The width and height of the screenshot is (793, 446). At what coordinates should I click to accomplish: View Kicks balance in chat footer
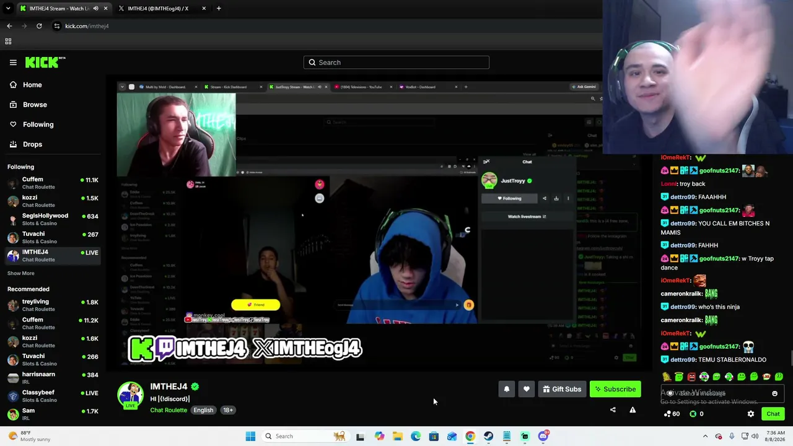696,414
